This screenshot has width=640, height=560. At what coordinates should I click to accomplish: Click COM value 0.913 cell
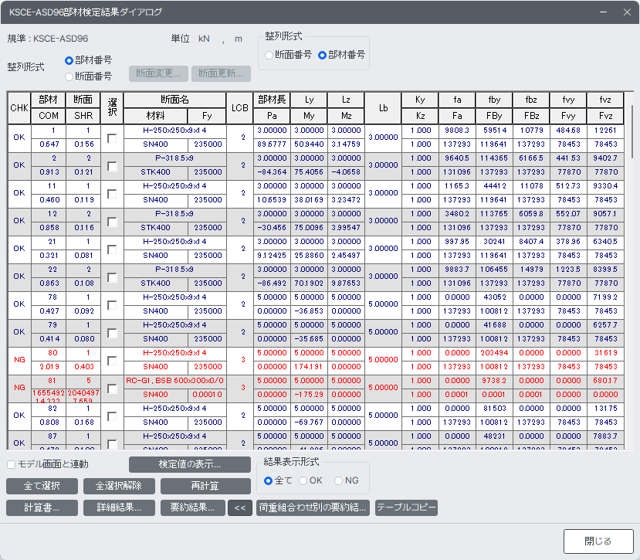pyautogui.click(x=49, y=172)
